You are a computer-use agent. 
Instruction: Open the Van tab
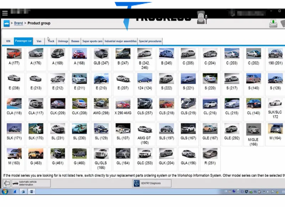[39, 41]
